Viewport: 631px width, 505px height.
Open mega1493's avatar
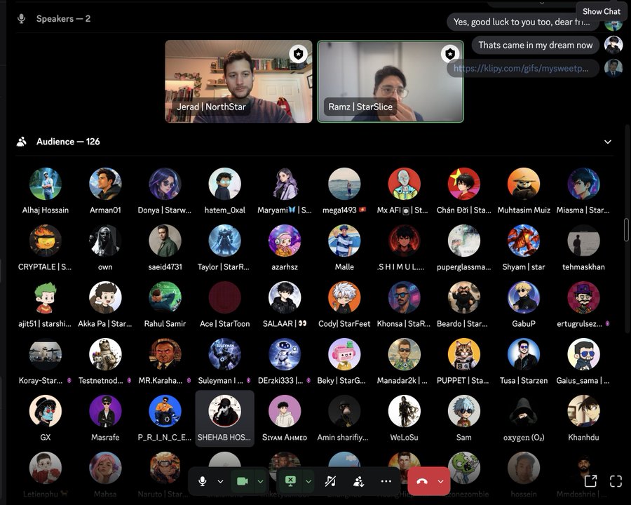coord(344,184)
